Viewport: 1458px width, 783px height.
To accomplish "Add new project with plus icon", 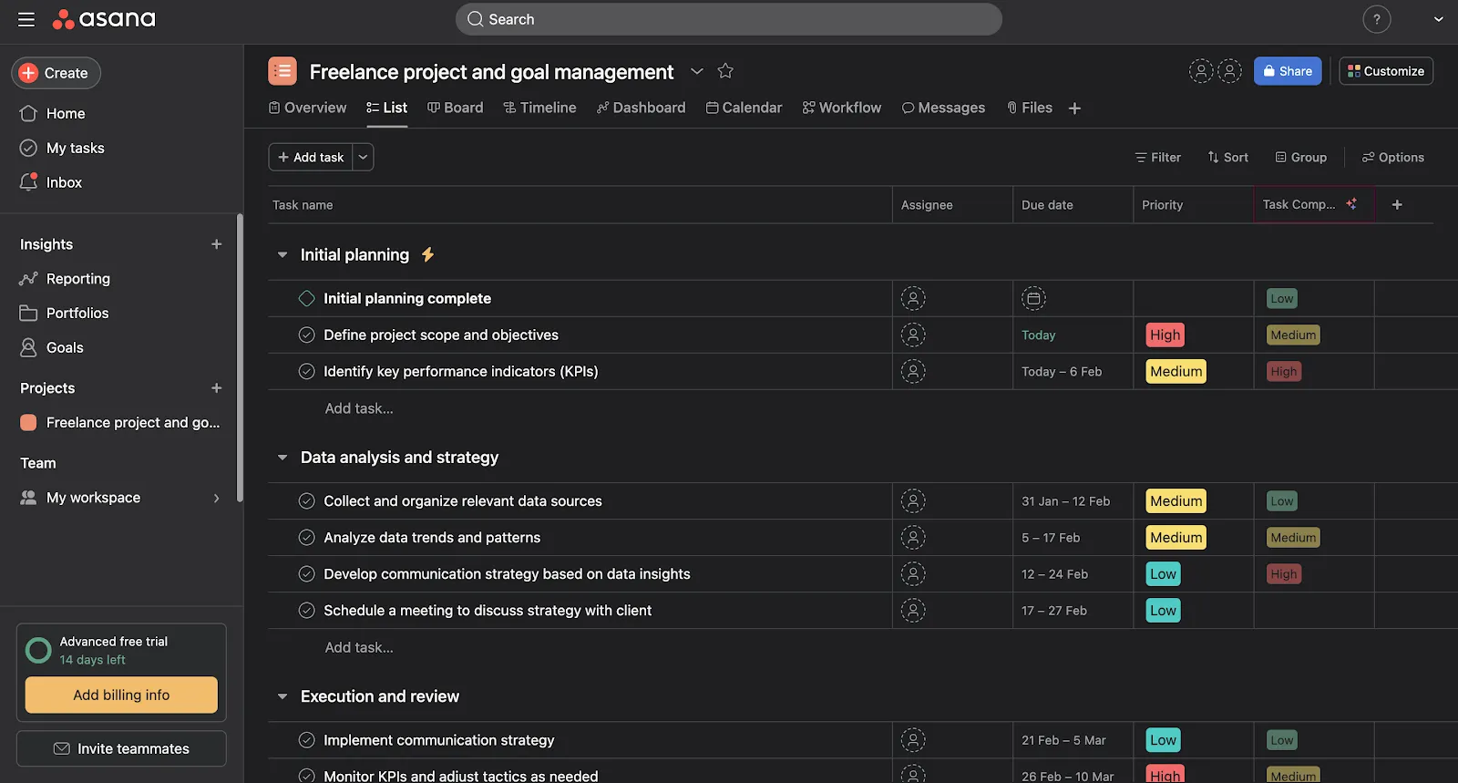I will [x=216, y=388].
